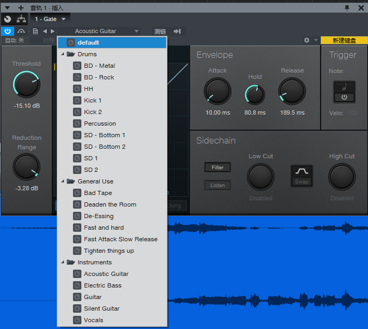Screen dimensions: 368x329
Task: Click the Trigger note icon
Action: point(344,87)
